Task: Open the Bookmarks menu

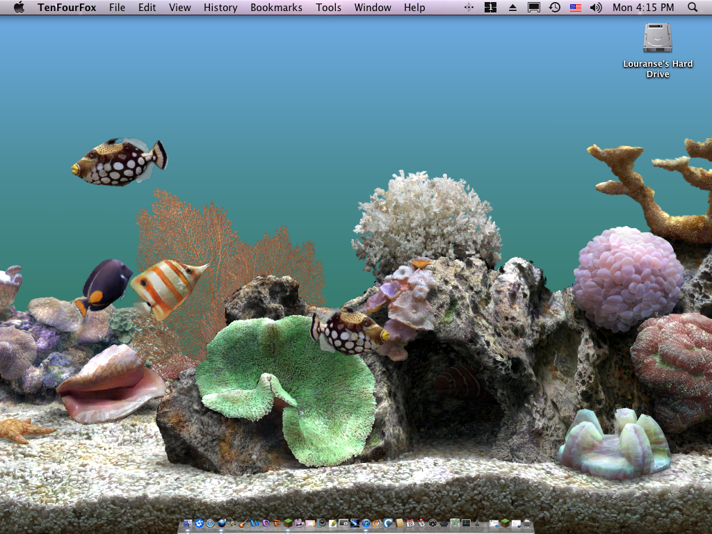Action: (276, 8)
